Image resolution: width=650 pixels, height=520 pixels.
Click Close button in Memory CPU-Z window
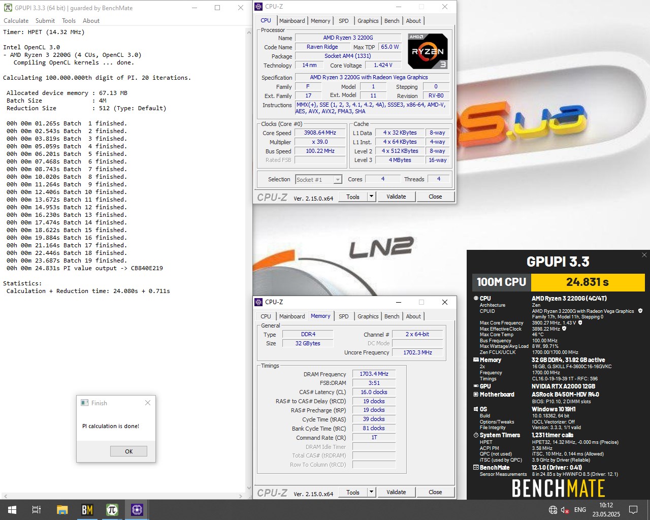pos(435,492)
